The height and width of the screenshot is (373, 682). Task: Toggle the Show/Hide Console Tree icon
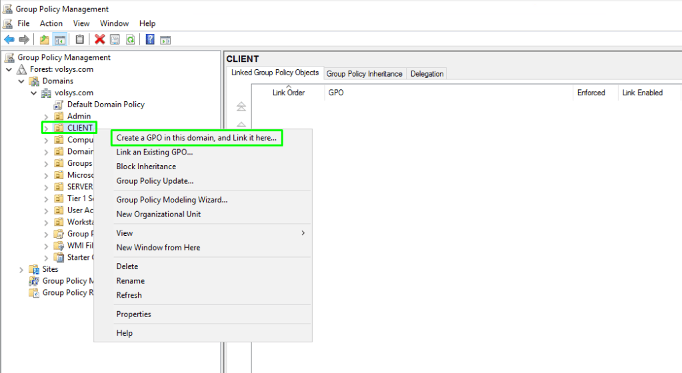[59, 39]
